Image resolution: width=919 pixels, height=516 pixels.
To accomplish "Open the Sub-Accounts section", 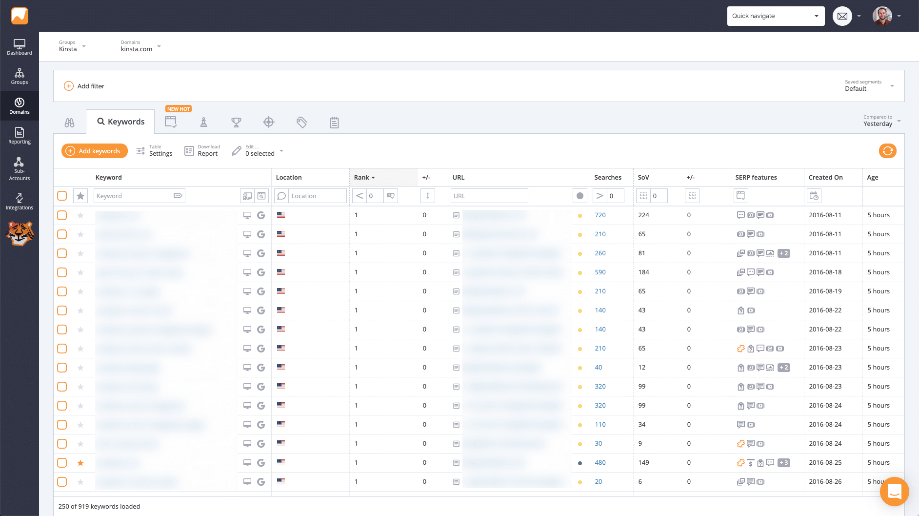I will 20,168.
